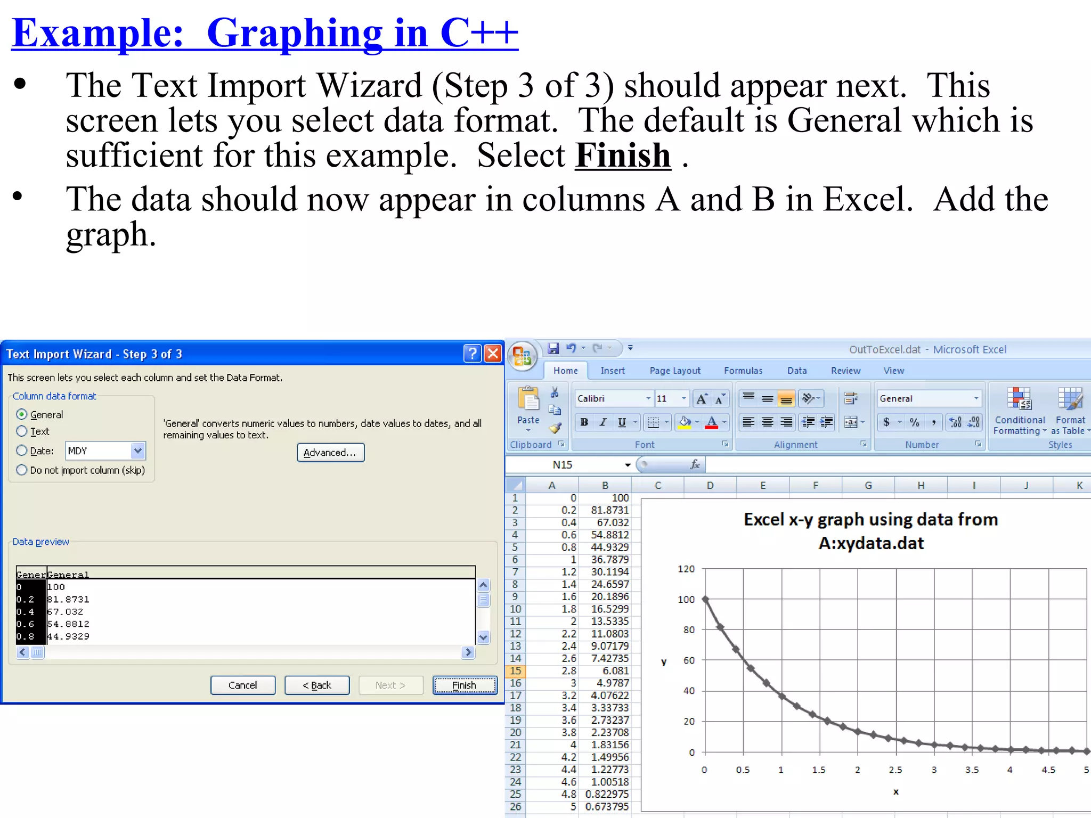Open Conditional Formatting menu
Viewport: 1091px width, 818px height.
click(x=1020, y=411)
